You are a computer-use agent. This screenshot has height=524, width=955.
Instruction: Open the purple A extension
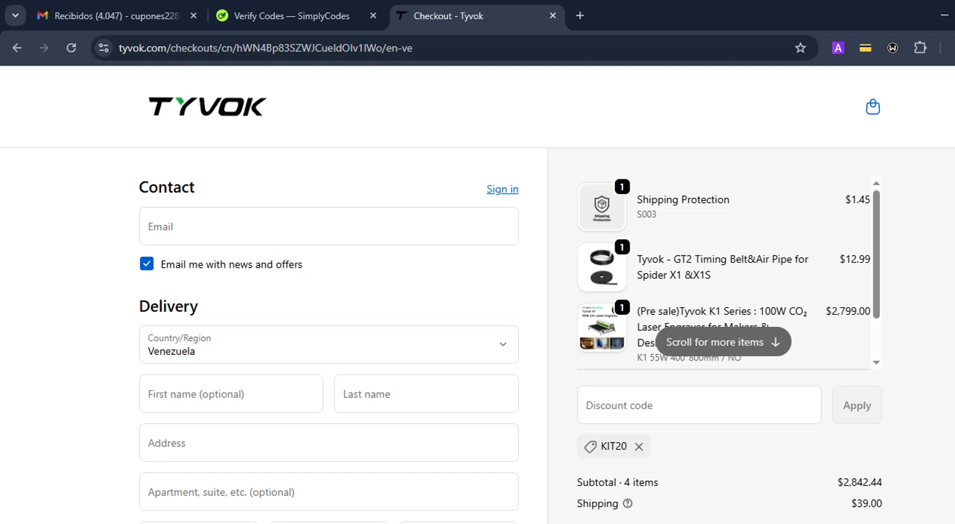pyautogui.click(x=838, y=48)
